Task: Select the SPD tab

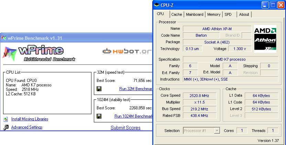Action: click(228, 14)
